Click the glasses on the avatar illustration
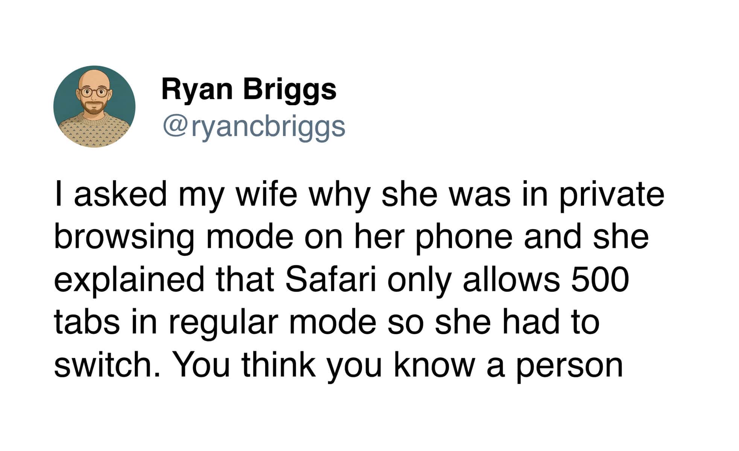The width and height of the screenshot is (739, 451). click(x=94, y=92)
